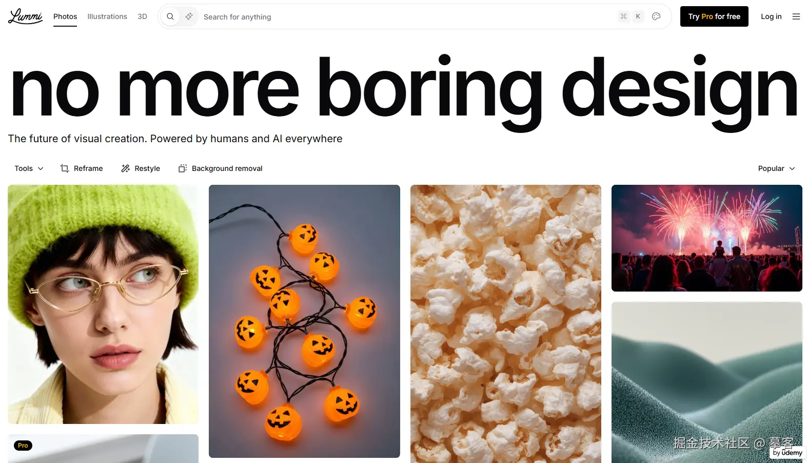
Task: Click the Log in link
Action: [771, 16]
